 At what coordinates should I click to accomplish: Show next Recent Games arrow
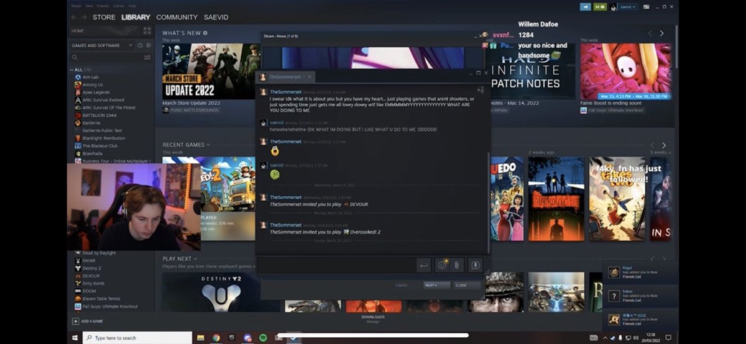point(663,145)
